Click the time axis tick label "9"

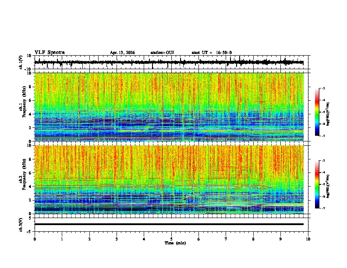(280, 239)
